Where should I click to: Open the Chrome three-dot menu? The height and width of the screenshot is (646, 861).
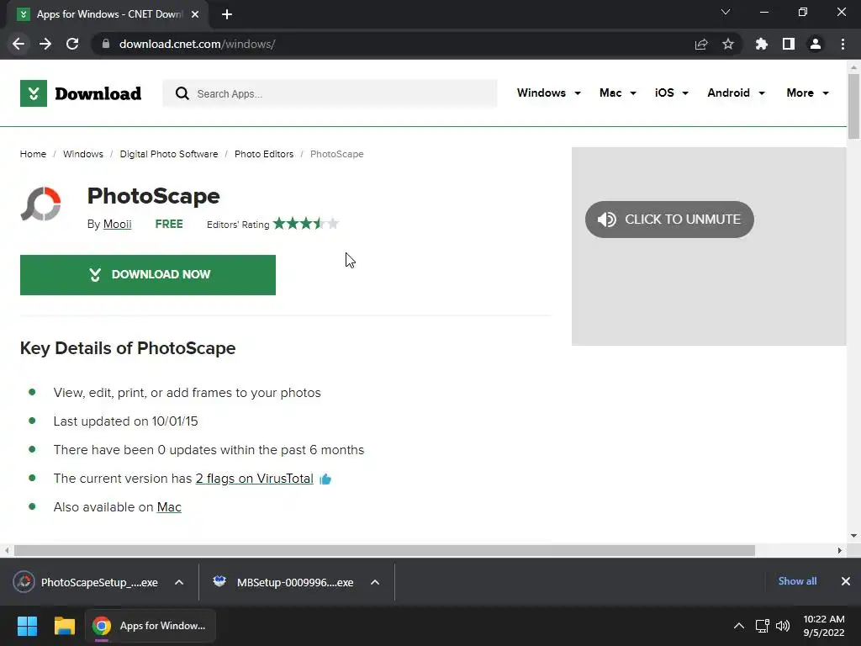pyautogui.click(x=843, y=44)
